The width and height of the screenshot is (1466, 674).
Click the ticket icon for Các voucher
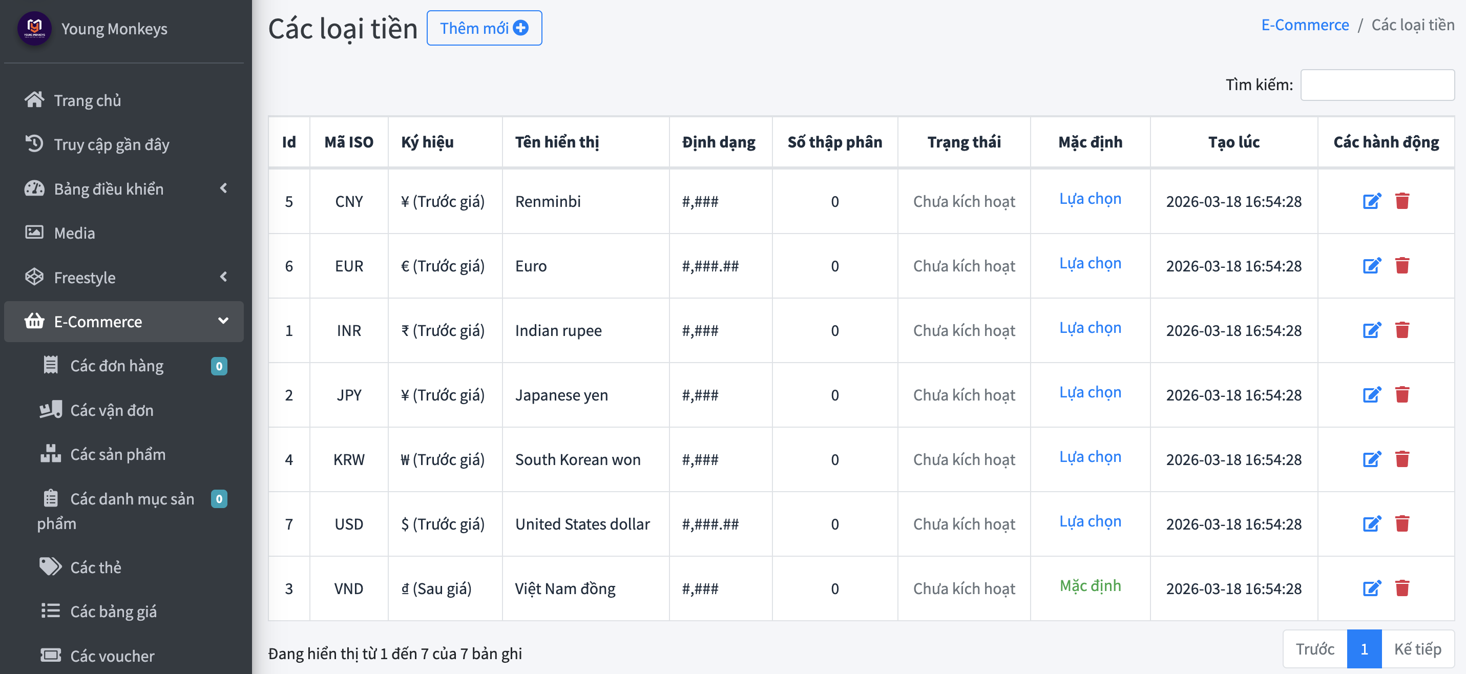(51, 655)
